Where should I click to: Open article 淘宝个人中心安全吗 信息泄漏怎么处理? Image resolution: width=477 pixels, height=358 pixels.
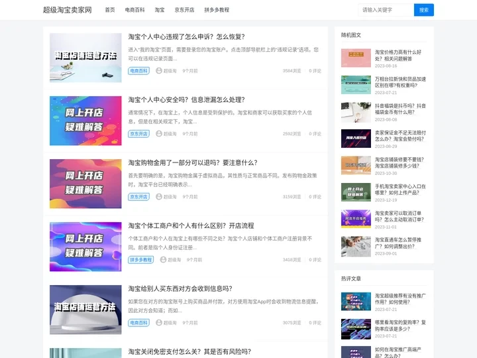click(x=186, y=100)
